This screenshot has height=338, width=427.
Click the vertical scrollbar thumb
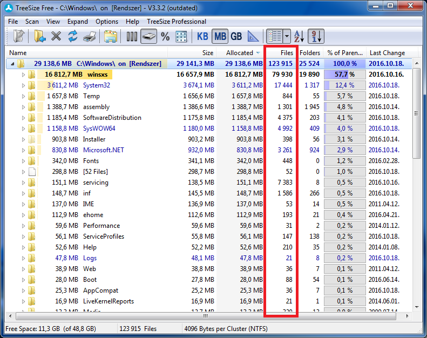416,113
